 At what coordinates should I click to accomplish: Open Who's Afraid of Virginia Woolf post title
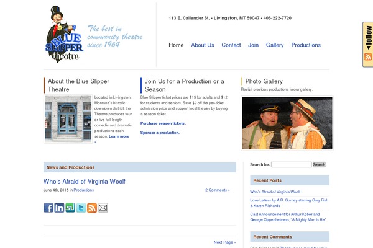pyautogui.click(x=84, y=182)
